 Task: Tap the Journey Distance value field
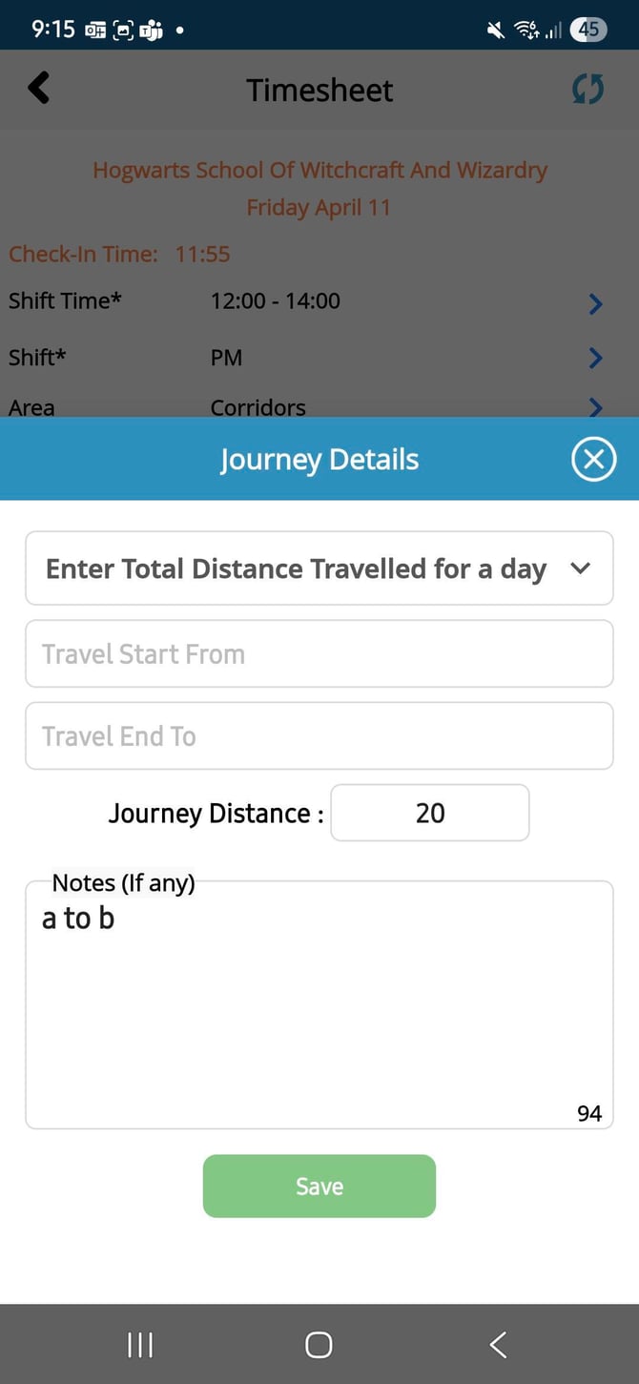pyautogui.click(x=429, y=813)
